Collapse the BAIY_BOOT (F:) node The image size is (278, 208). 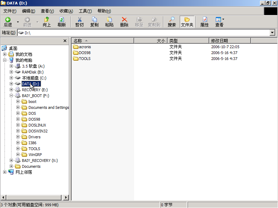(11, 96)
